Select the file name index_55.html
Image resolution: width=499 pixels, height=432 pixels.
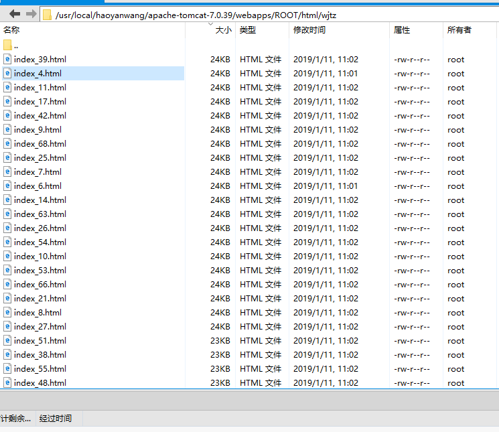click(40, 368)
